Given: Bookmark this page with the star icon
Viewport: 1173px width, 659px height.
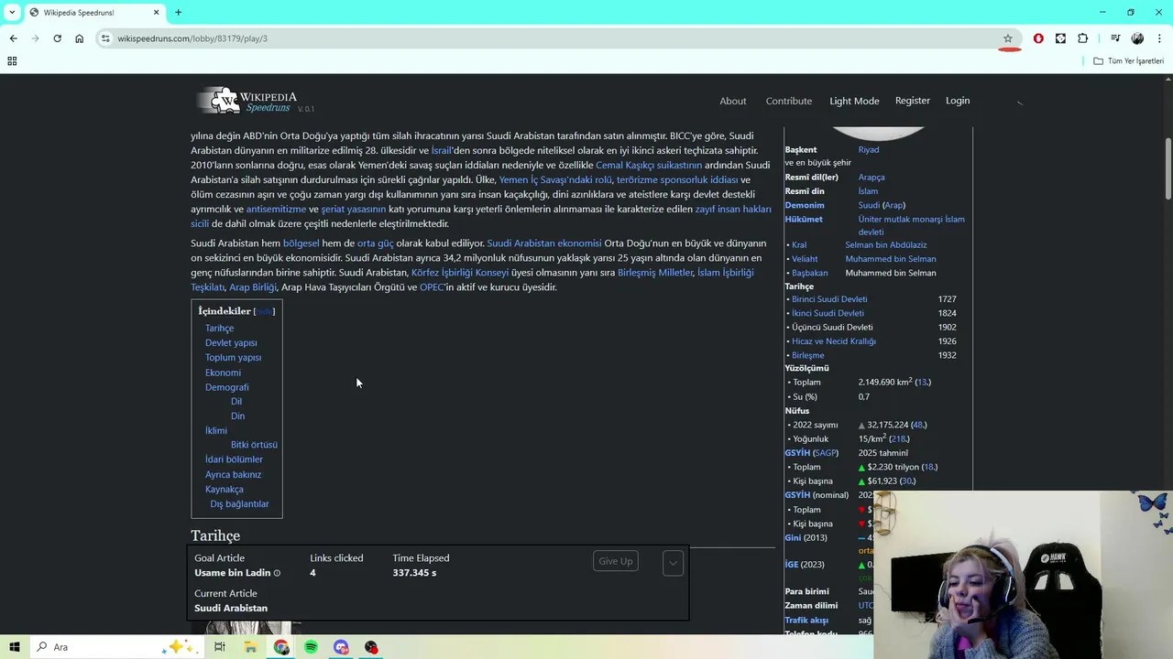Looking at the screenshot, I should coord(1008,38).
